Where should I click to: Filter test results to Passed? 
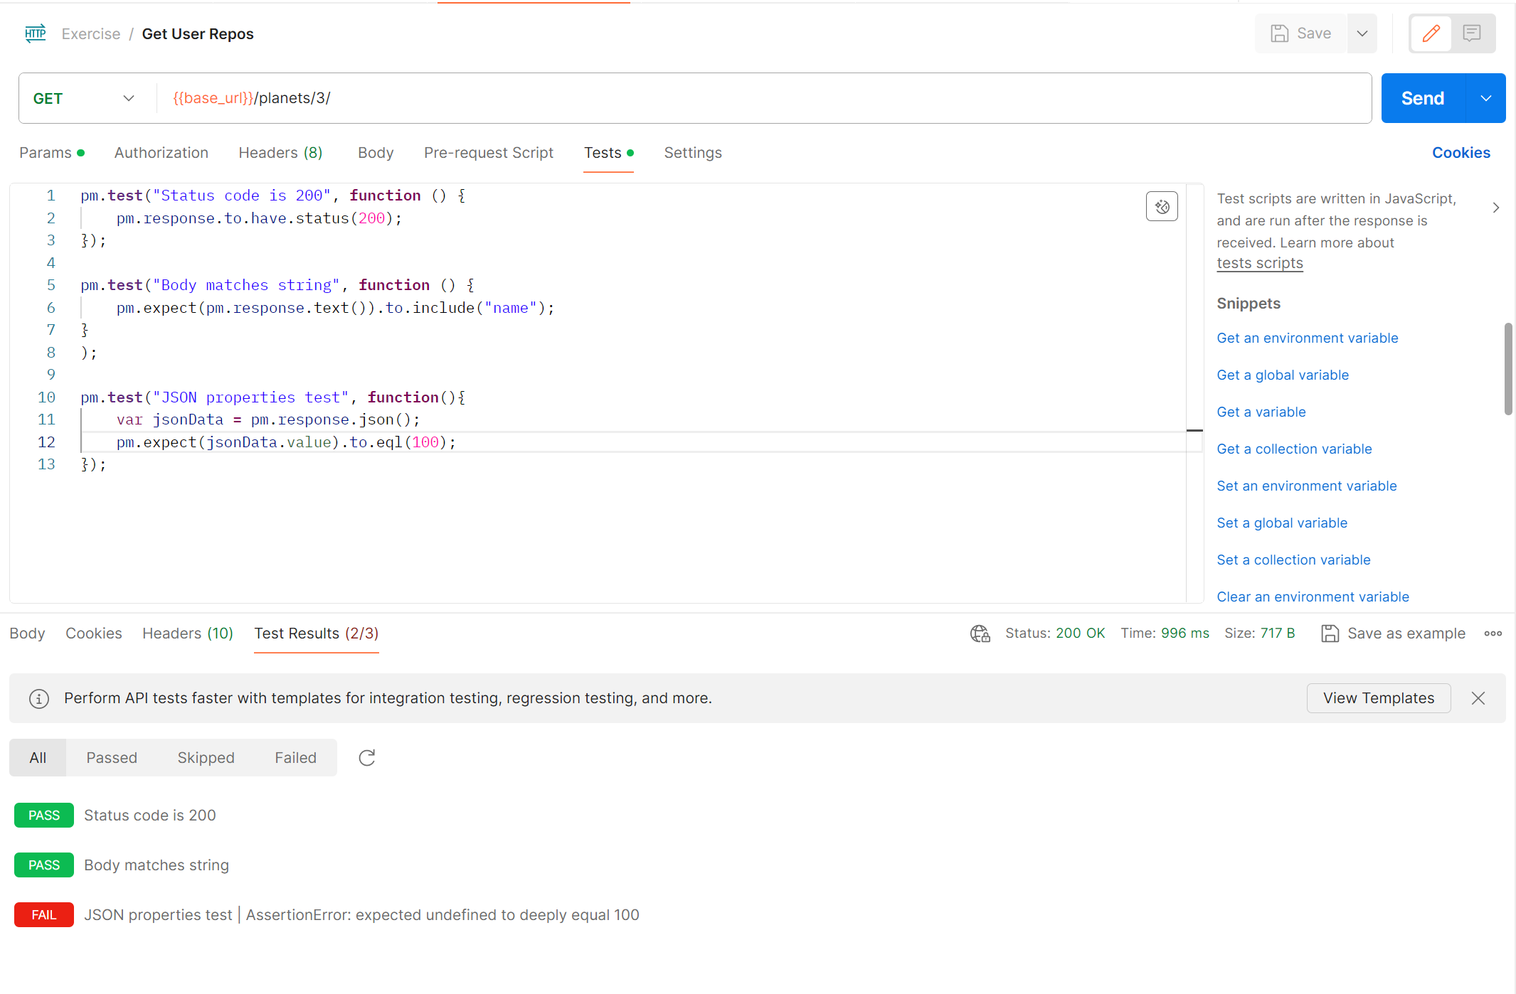[x=112, y=758]
